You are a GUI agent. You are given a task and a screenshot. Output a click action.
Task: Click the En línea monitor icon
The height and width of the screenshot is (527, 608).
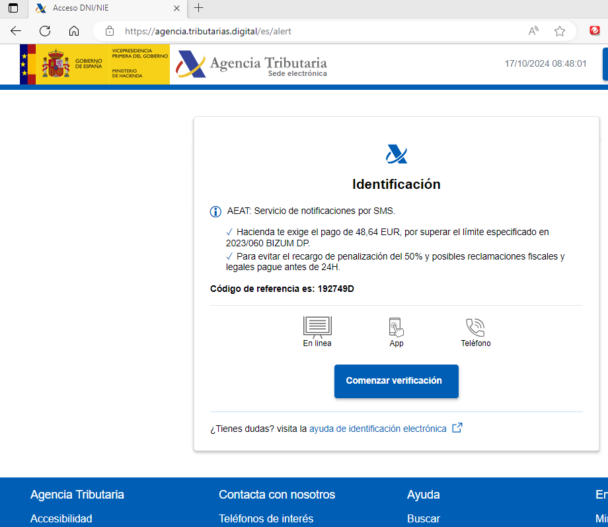coord(317,327)
